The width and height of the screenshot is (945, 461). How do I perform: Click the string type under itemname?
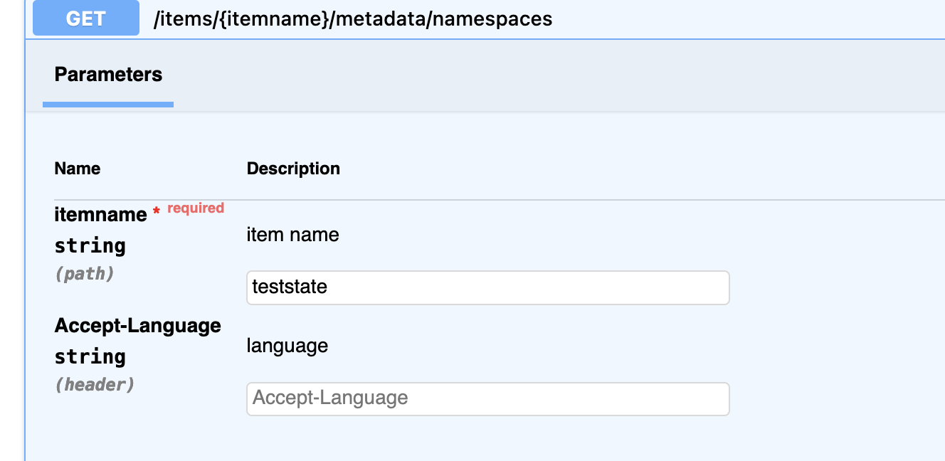(90, 246)
